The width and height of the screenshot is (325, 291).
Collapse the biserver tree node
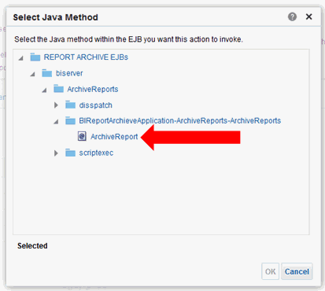32,74
